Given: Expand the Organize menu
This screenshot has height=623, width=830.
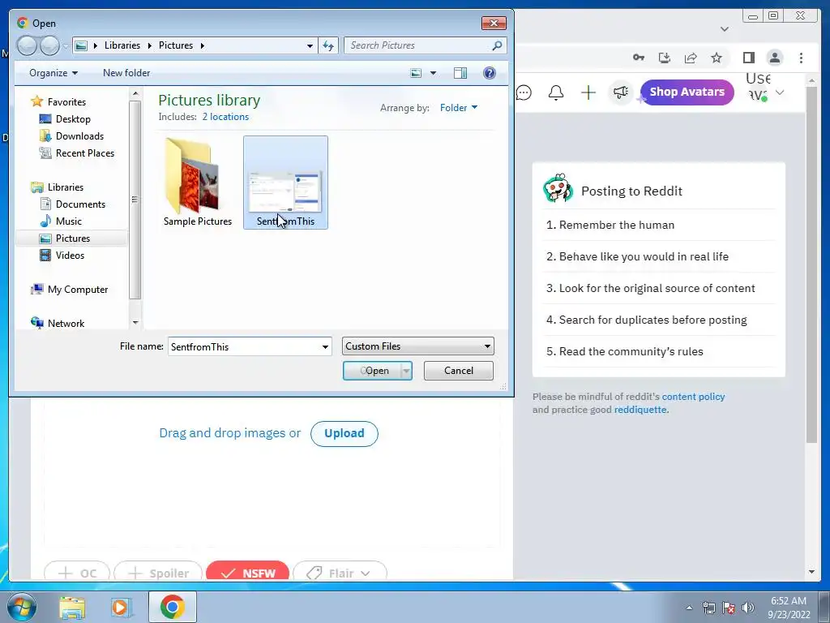Looking at the screenshot, I should pyautogui.click(x=53, y=73).
